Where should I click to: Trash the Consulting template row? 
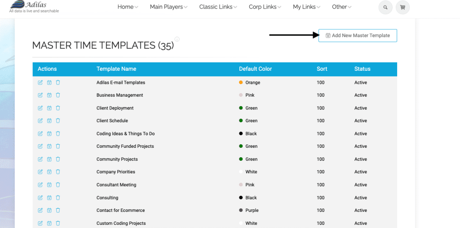(58, 198)
